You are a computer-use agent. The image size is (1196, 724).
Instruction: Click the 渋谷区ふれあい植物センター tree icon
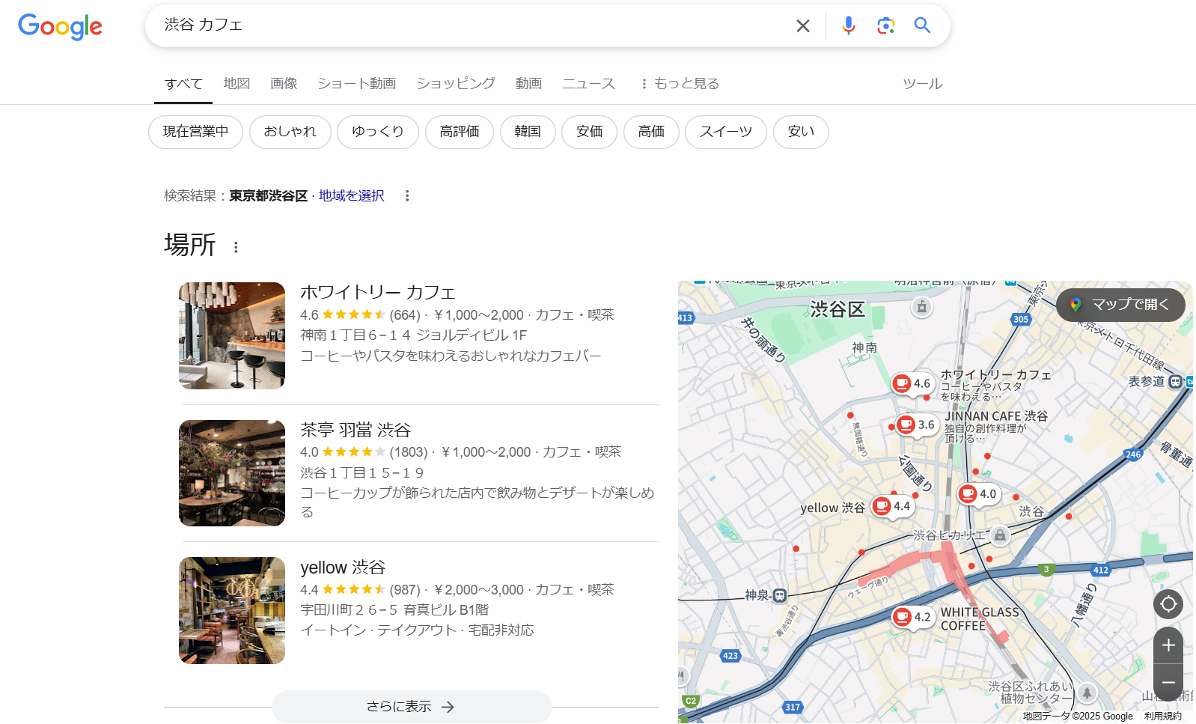(1087, 693)
